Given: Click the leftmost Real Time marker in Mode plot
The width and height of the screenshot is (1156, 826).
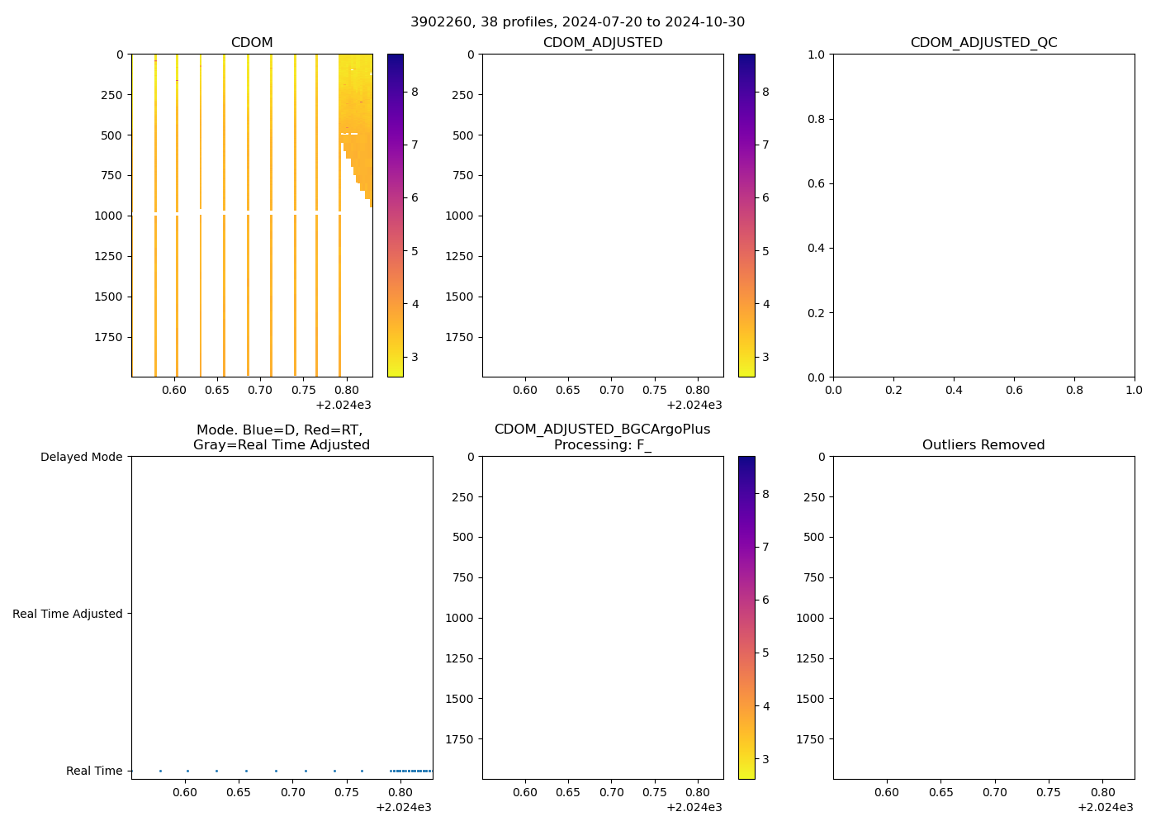Looking at the screenshot, I should 160,771.
